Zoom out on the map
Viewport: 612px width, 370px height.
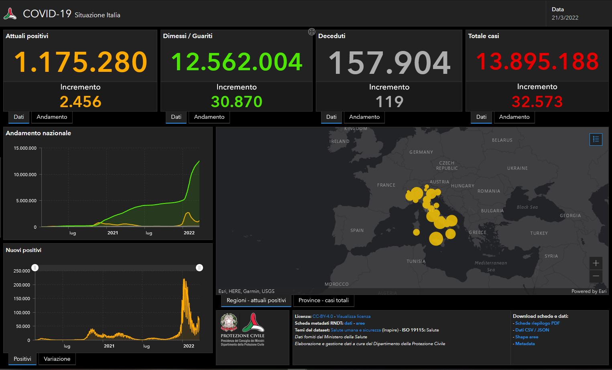click(x=596, y=276)
